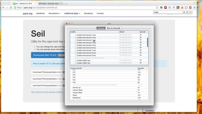The width and height of the screenshot is (202, 114).
Task: Check Enable International 8 Key
Action: point(76,53)
